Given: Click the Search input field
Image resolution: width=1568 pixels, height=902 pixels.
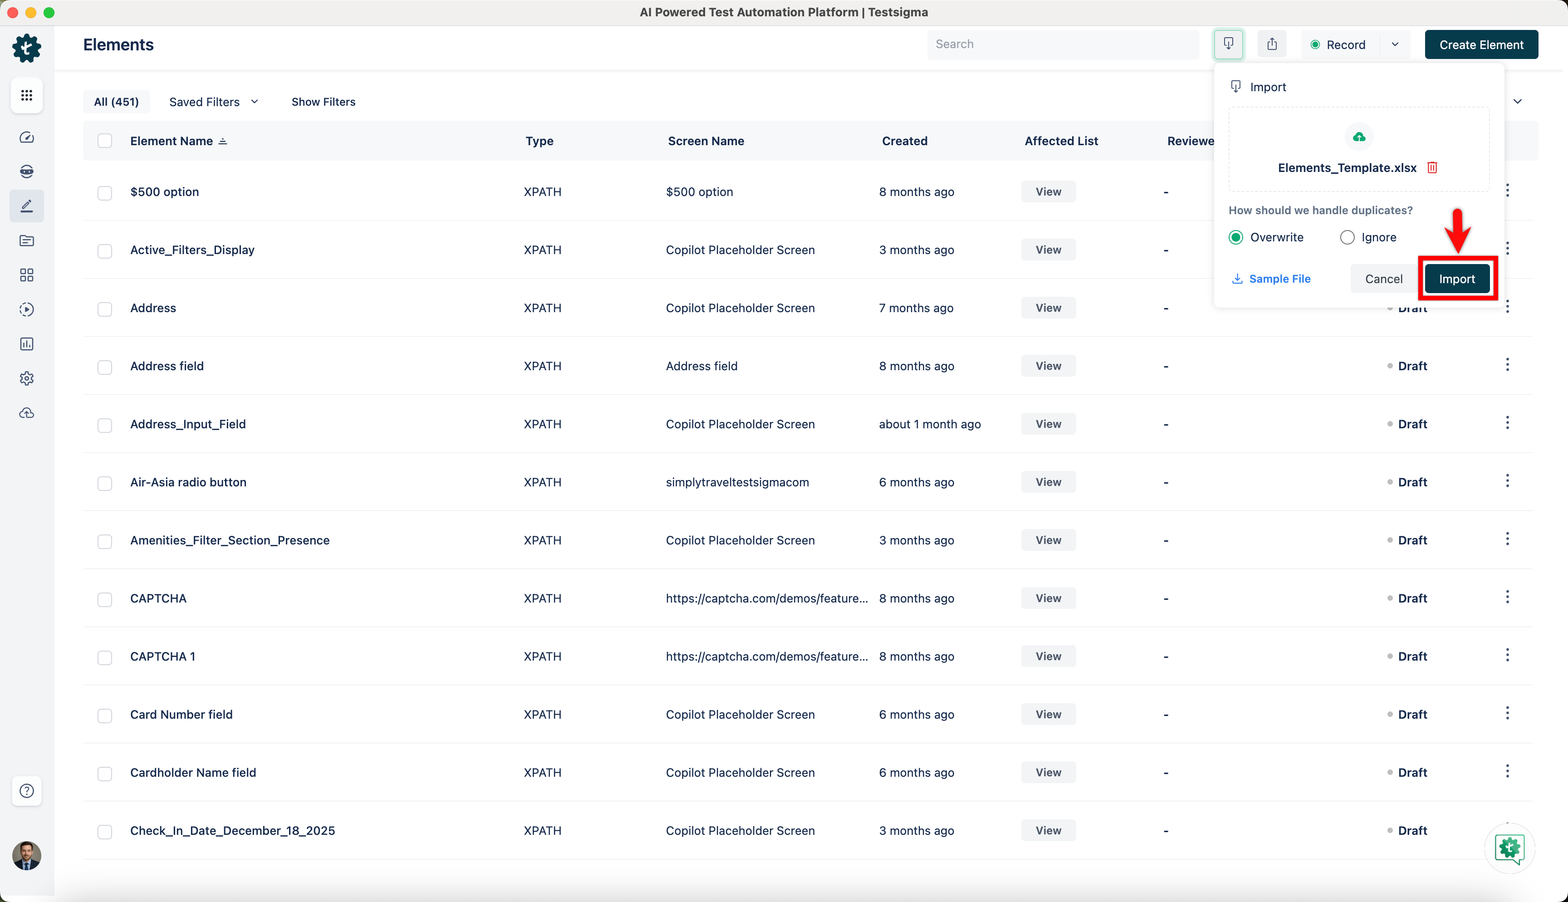Looking at the screenshot, I should tap(1062, 44).
